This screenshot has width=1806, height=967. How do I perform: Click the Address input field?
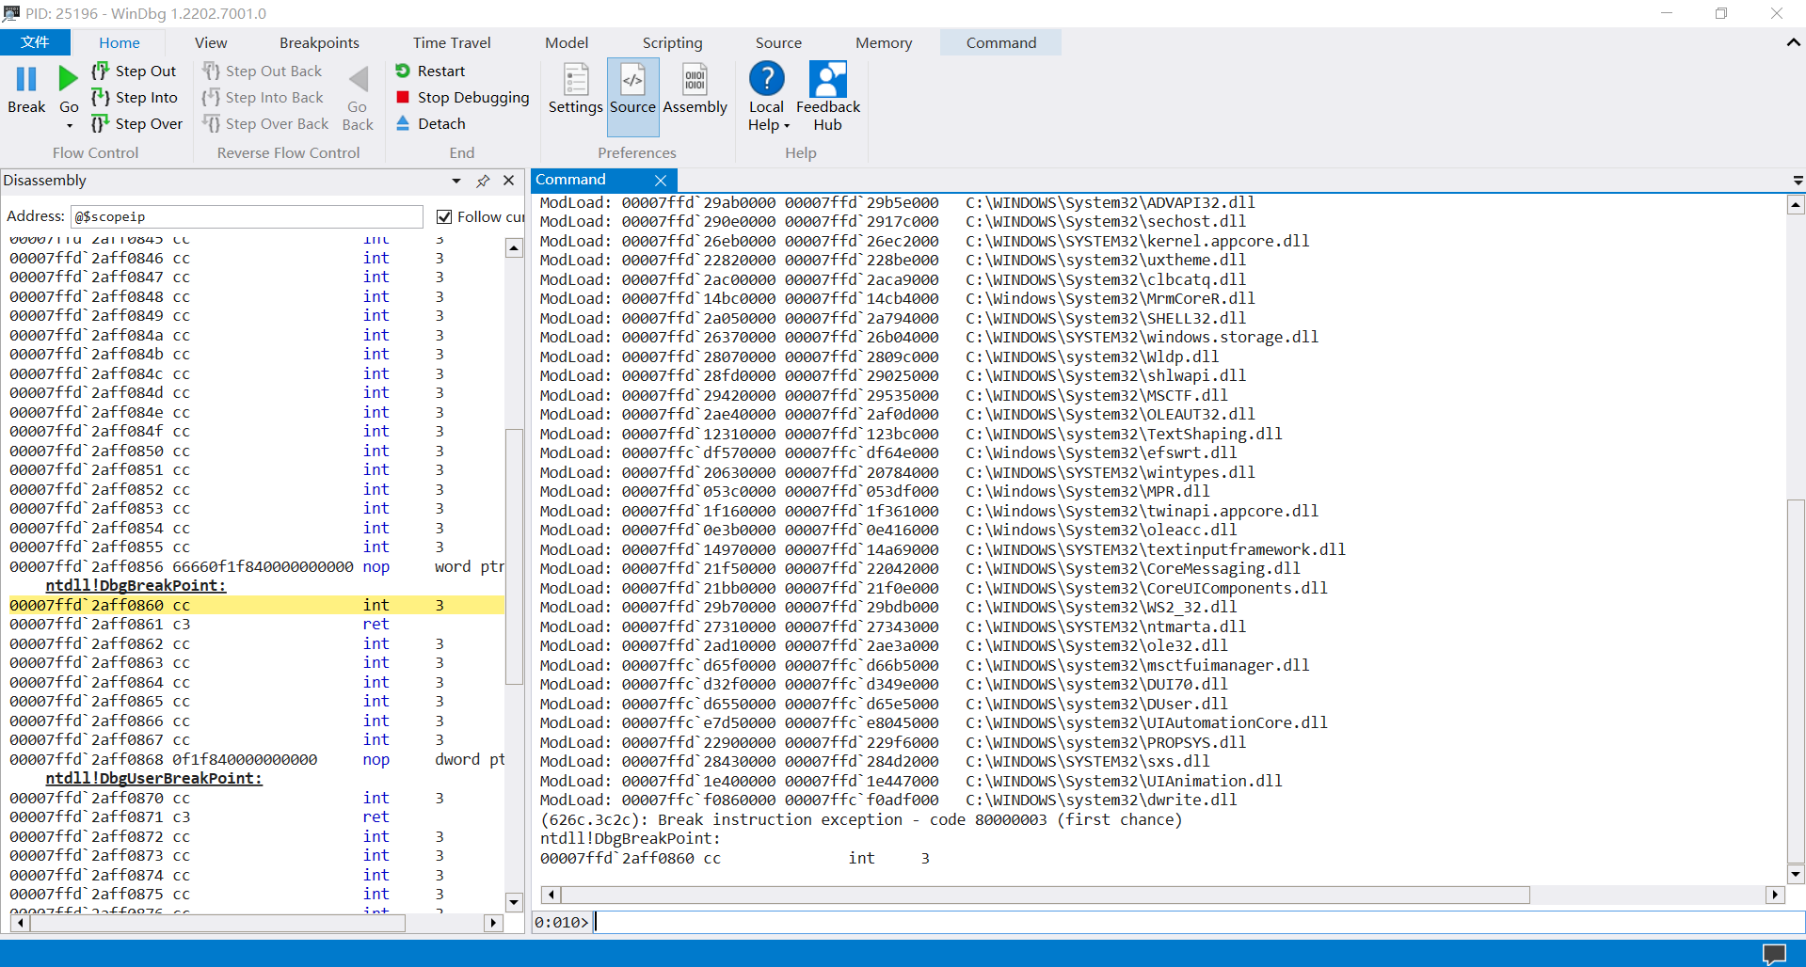pyautogui.click(x=247, y=216)
